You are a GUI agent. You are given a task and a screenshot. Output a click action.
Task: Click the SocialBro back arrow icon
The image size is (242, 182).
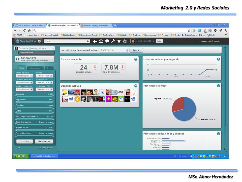point(95,41)
